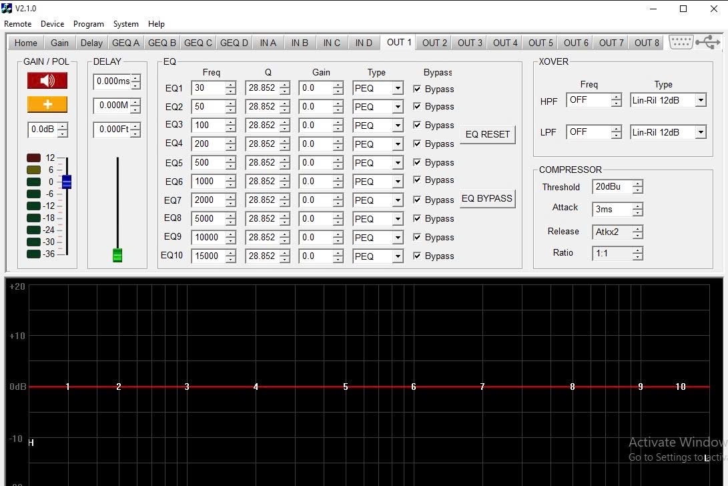
Task: Toggle the EQ10 Bypass checkbox
Action: tap(417, 256)
